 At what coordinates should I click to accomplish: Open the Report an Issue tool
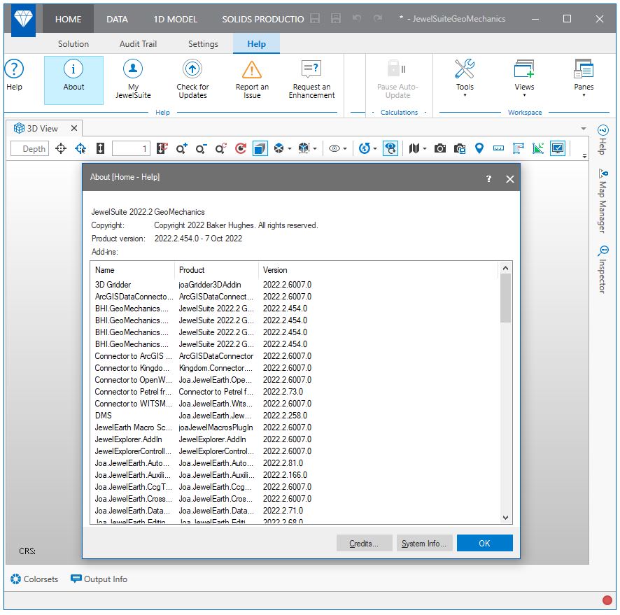click(252, 71)
